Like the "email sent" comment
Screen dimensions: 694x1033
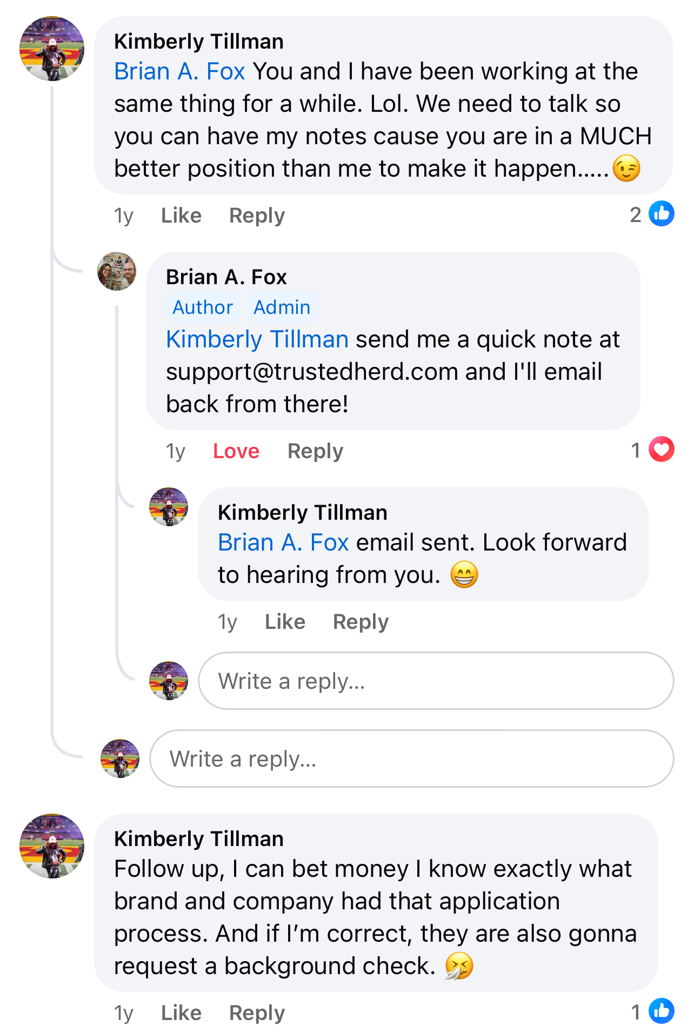tap(285, 622)
